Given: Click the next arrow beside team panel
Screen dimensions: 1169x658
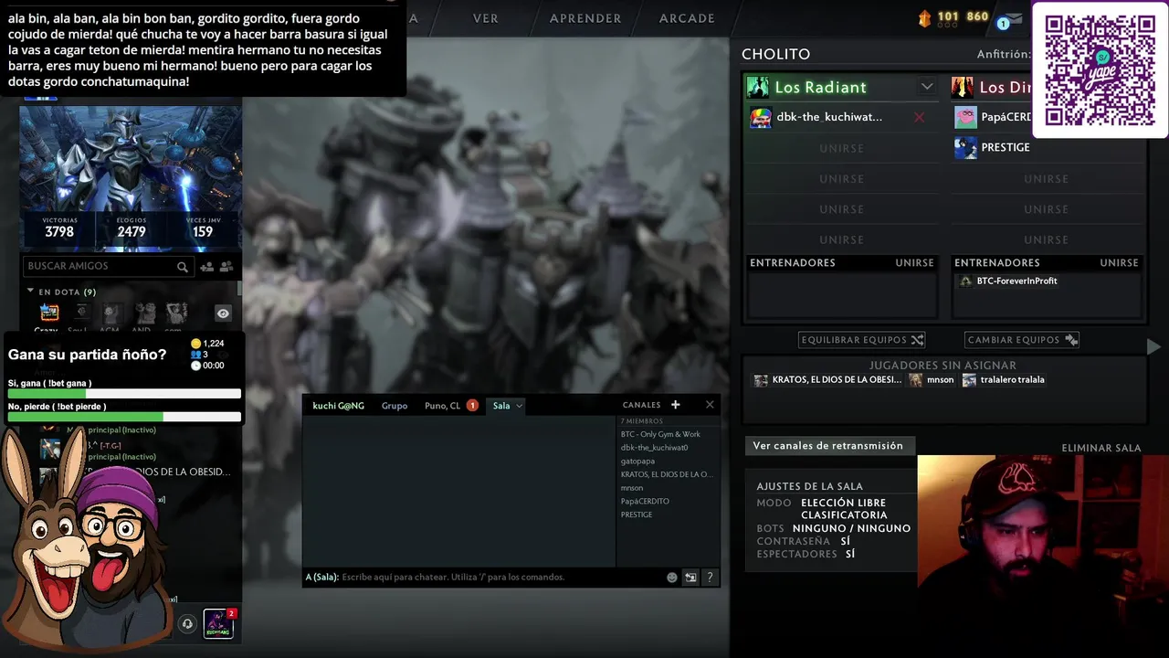Looking at the screenshot, I should 1153,346.
